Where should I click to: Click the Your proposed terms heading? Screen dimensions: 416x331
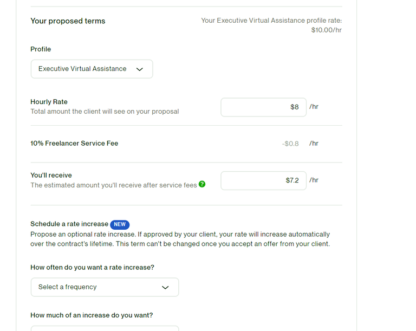coord(68,21)
